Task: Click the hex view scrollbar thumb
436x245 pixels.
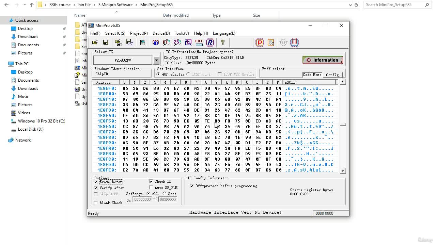Action: [343, 125]
